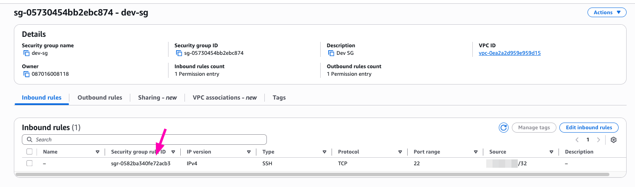635x187 pixels.
Task: Click Edit inbound rules button
Action: point(588,128)
